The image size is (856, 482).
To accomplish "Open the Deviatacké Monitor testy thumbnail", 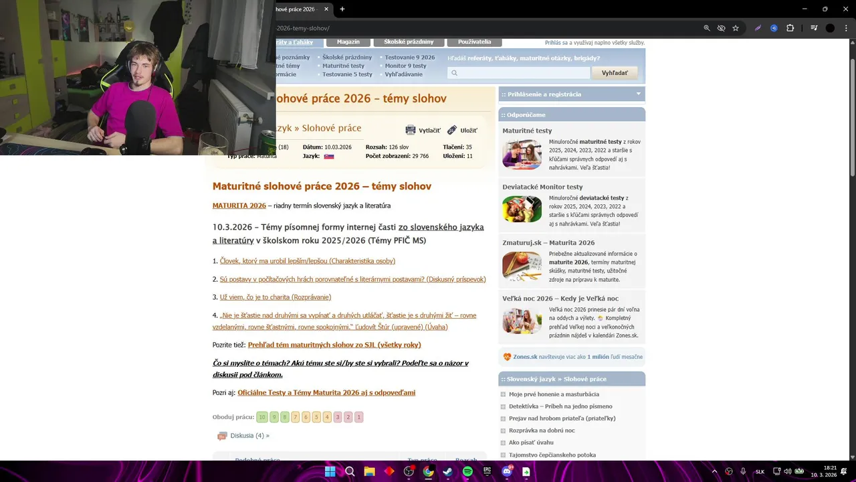I will click(x=522, y=210).
